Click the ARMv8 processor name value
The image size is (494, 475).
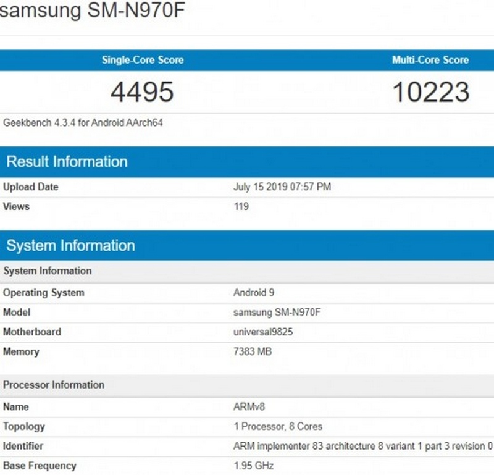[x=249, y=407]
